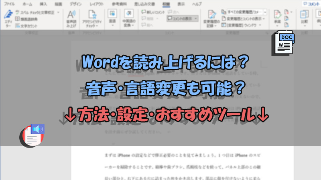Toggle the [変更履歴] ウィンドウ pane
The width and height of the screenshot is (321, 180).
[240, 26]
